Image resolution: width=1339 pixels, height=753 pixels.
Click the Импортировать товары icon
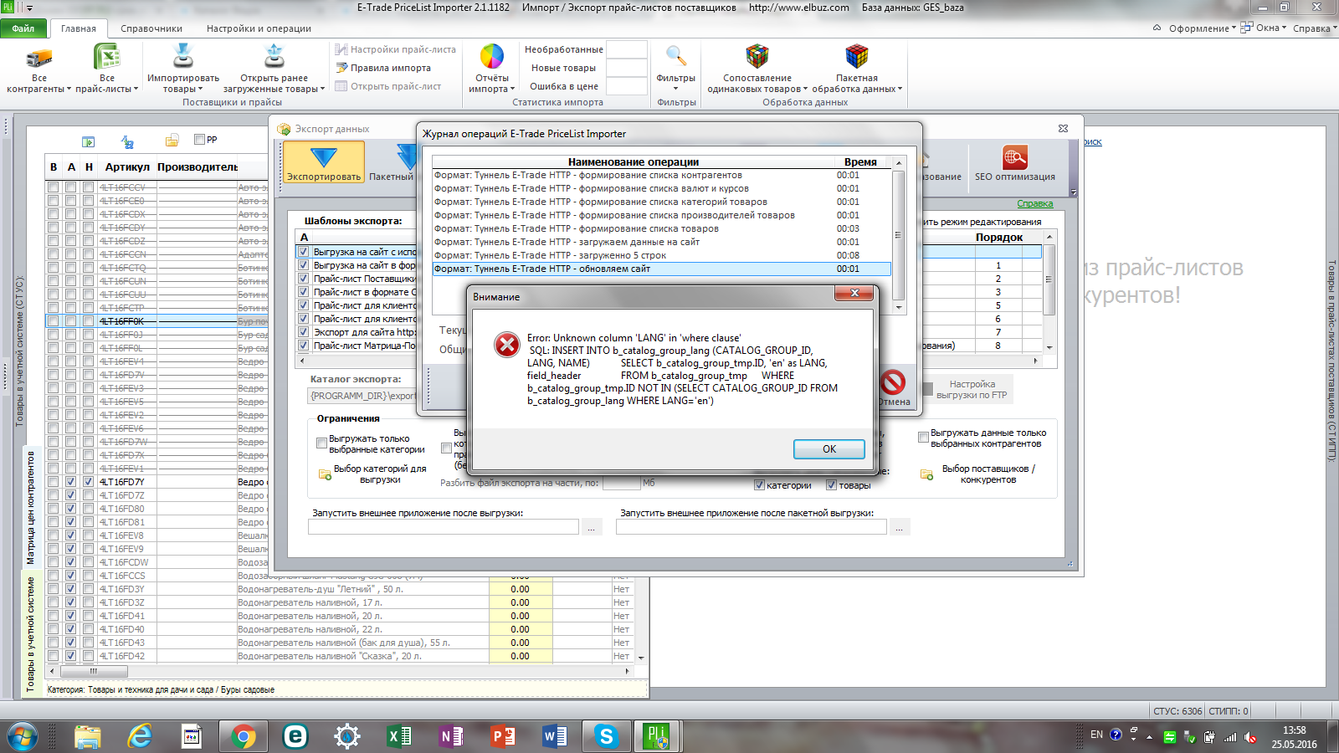[183, 56]
